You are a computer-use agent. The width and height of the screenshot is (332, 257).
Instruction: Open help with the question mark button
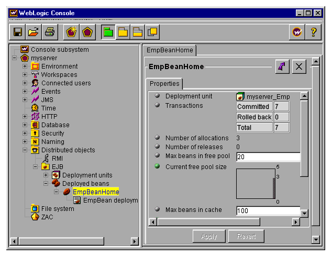pos(313,32)
